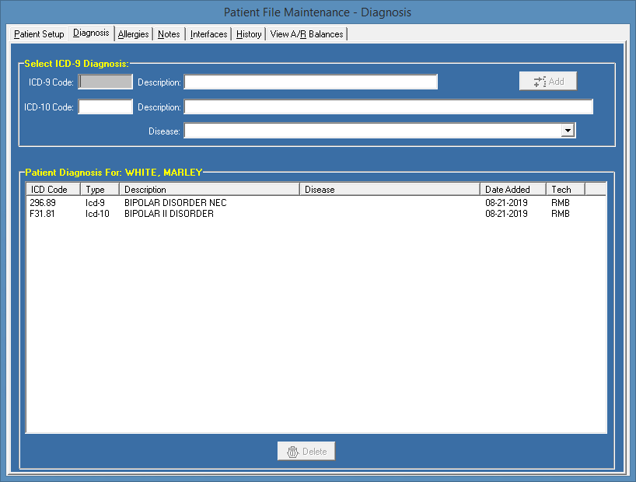
Task: Click the Add button to add a diagnosis
Action: point(548,80)
